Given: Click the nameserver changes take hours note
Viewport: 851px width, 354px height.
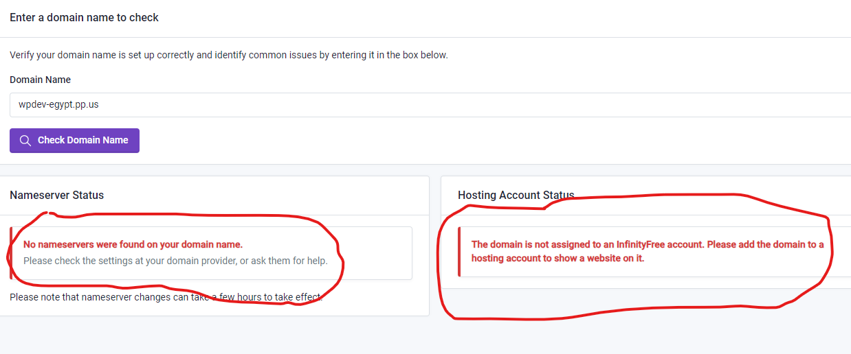Looking at the screenshot, I should tap(166, 297).
